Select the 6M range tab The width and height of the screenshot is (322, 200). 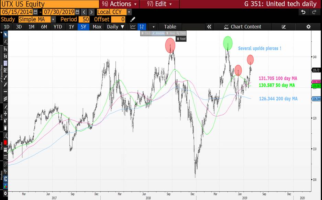click(x=44, y=27)
